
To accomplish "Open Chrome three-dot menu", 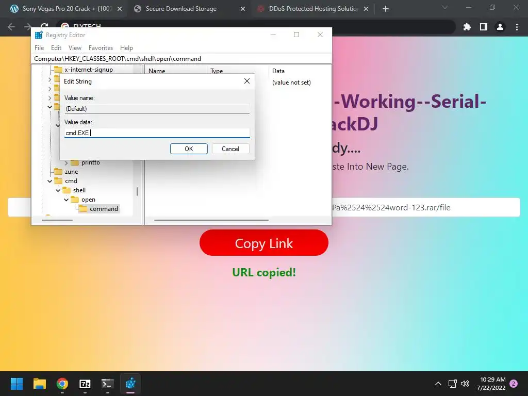I will [x=517, y=27].
